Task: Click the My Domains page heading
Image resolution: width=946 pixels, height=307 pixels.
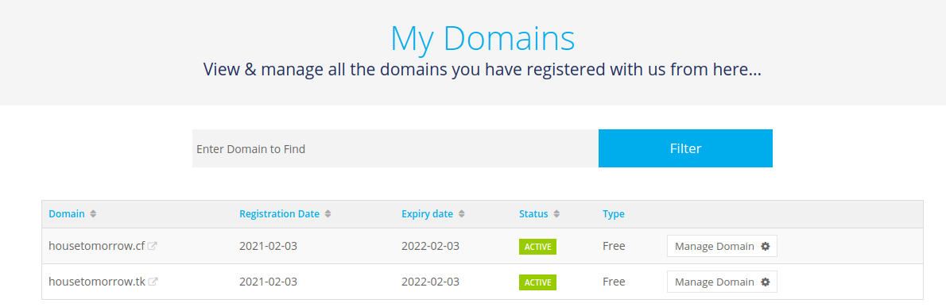Action: (x=483, y=39)
